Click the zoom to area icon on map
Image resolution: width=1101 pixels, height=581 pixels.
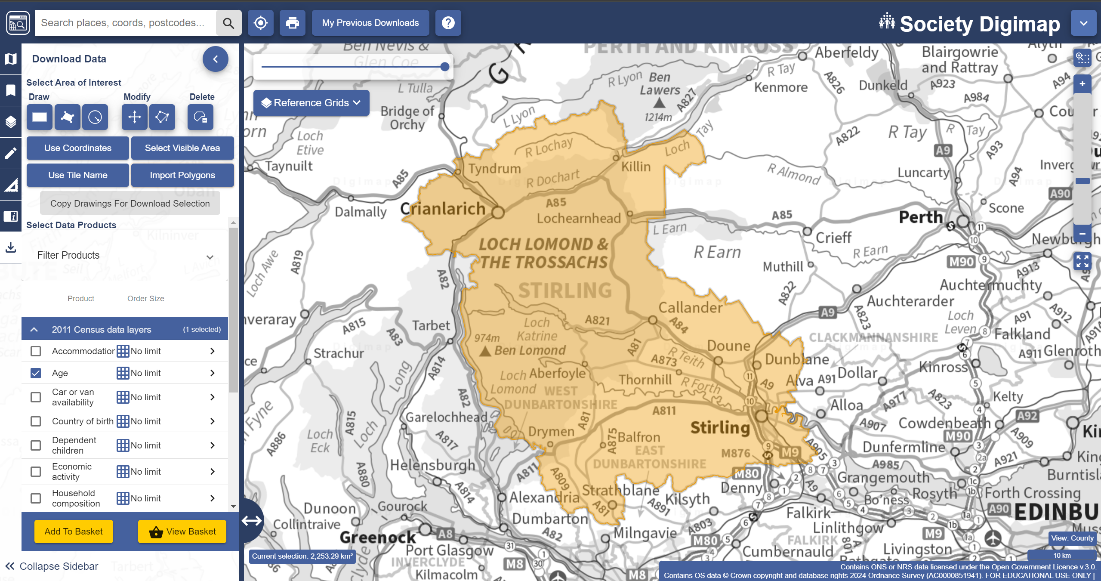click(1082, 58)
